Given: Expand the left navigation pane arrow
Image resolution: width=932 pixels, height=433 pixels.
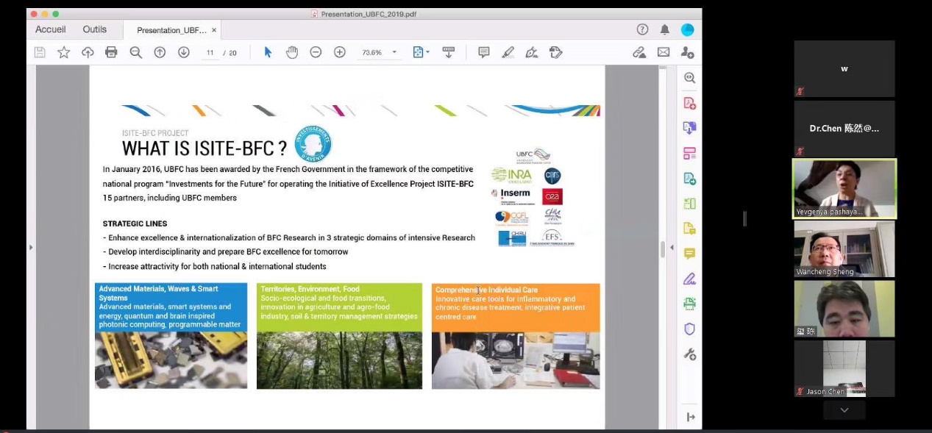Looking at the screenshot, I should coord(31,247).
